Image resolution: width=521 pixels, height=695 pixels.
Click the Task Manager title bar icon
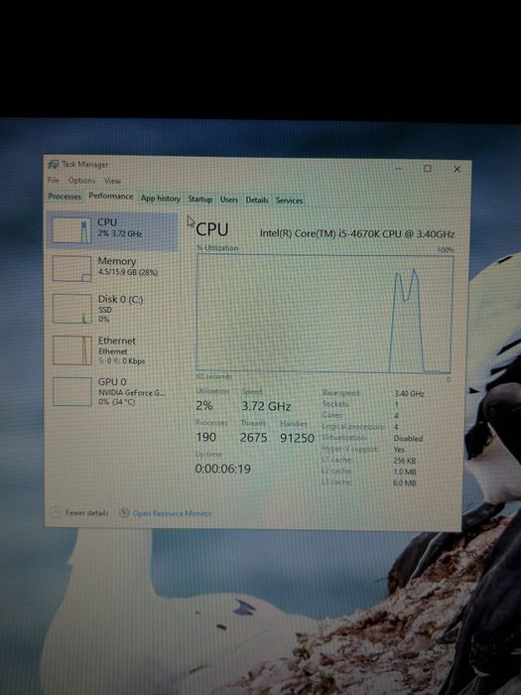tap(54, 165)
